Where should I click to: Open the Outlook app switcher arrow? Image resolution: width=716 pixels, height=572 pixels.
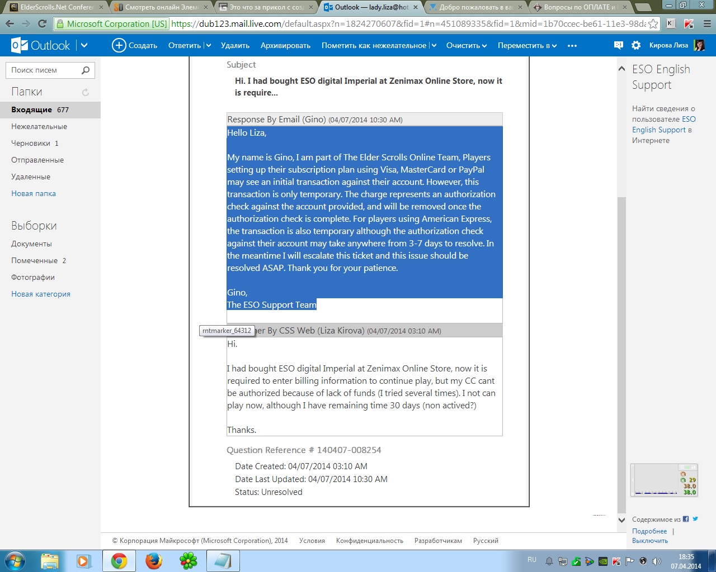[84, 45]
